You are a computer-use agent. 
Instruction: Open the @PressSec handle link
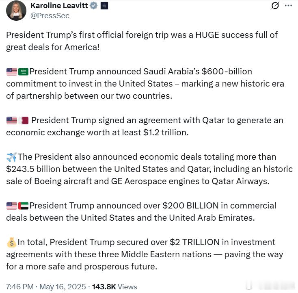point(50,16)
